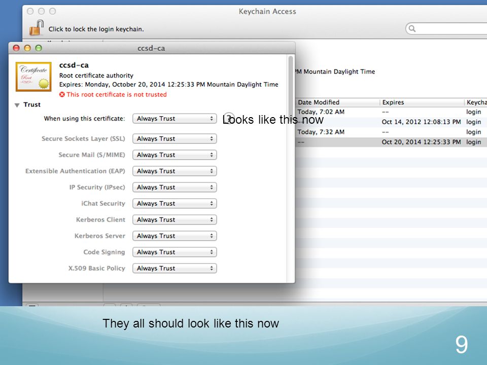
Task: Click the help button beside certificate trust dropdown
Action: (229, 118)
